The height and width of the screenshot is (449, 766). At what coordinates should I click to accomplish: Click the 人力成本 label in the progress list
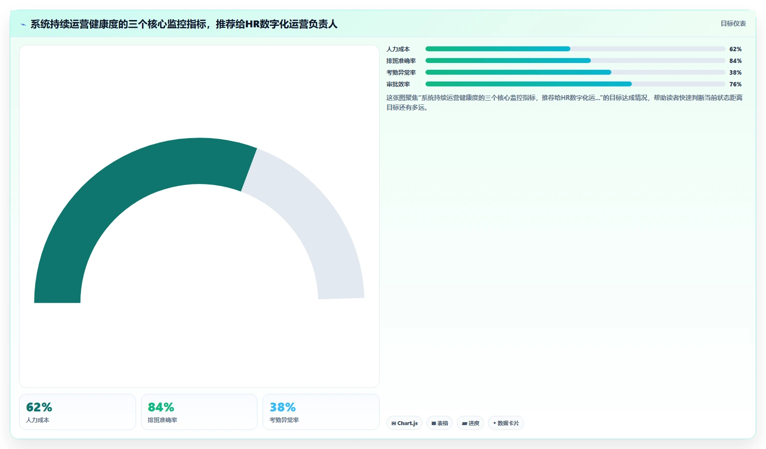click(x=398, y=49)
